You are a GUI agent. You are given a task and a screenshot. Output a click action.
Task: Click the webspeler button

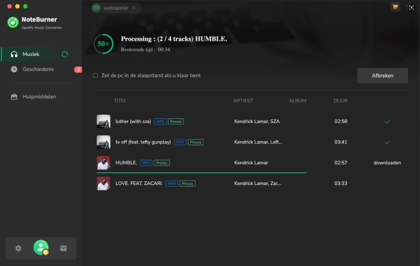coord(116,8)
